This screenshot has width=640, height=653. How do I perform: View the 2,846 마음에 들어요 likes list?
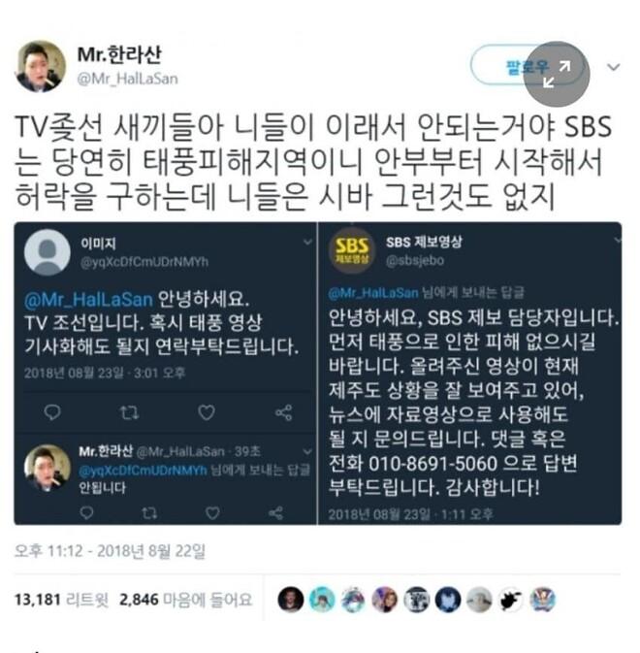point(186,600)
